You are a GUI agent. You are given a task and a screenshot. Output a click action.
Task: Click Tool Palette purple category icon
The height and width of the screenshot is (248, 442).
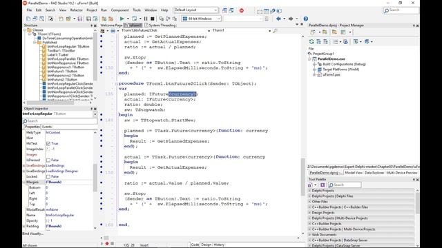(323, 185)
